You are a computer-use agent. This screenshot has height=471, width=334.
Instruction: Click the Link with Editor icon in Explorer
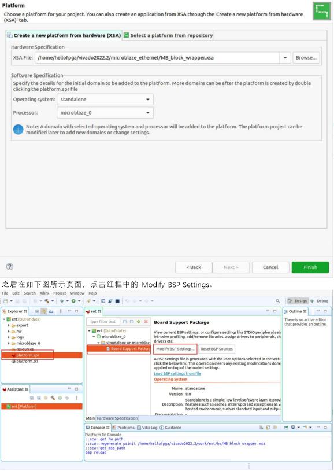point(44,311)
